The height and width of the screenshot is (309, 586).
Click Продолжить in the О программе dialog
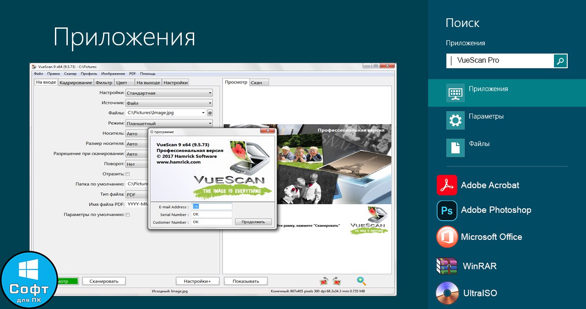[253, 222]
